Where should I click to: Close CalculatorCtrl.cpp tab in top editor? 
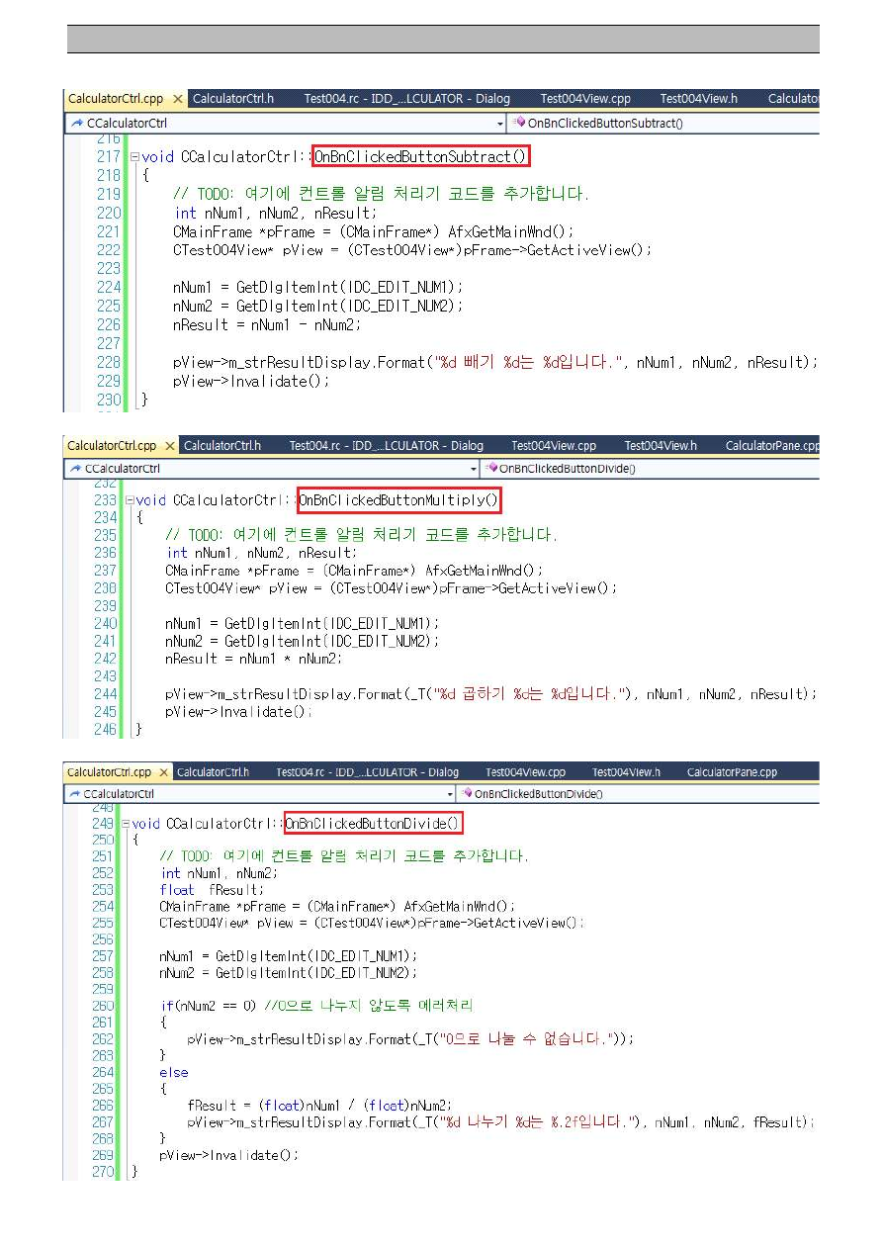[x=178, y=99]
